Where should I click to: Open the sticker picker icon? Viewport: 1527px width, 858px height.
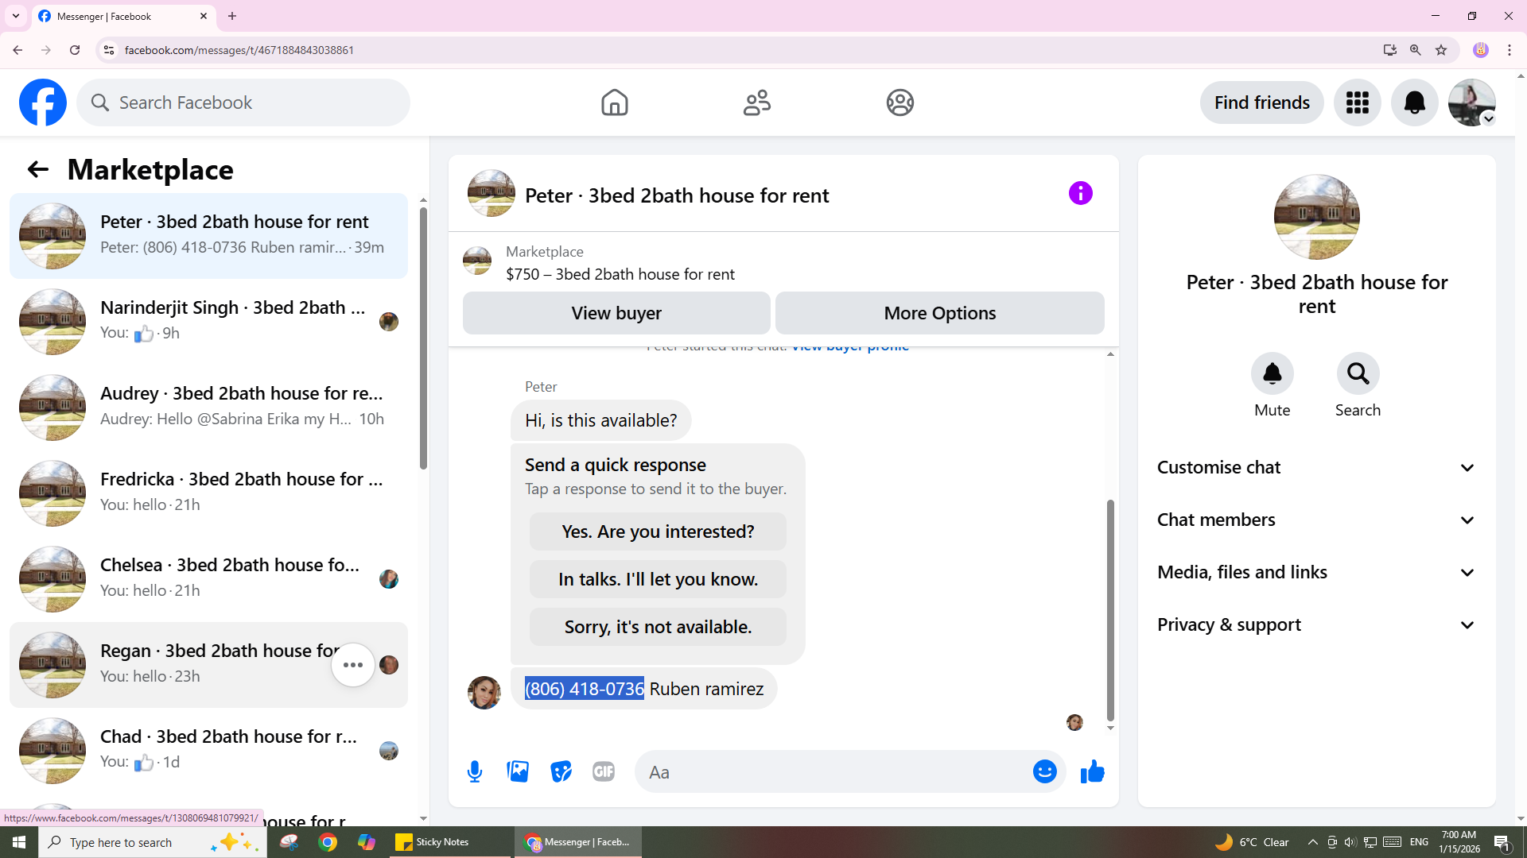561,771
